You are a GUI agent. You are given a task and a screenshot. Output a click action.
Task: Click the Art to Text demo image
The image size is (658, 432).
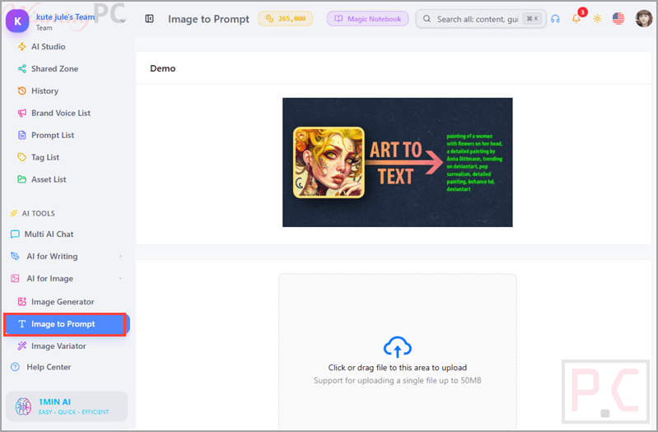point(398,162)
